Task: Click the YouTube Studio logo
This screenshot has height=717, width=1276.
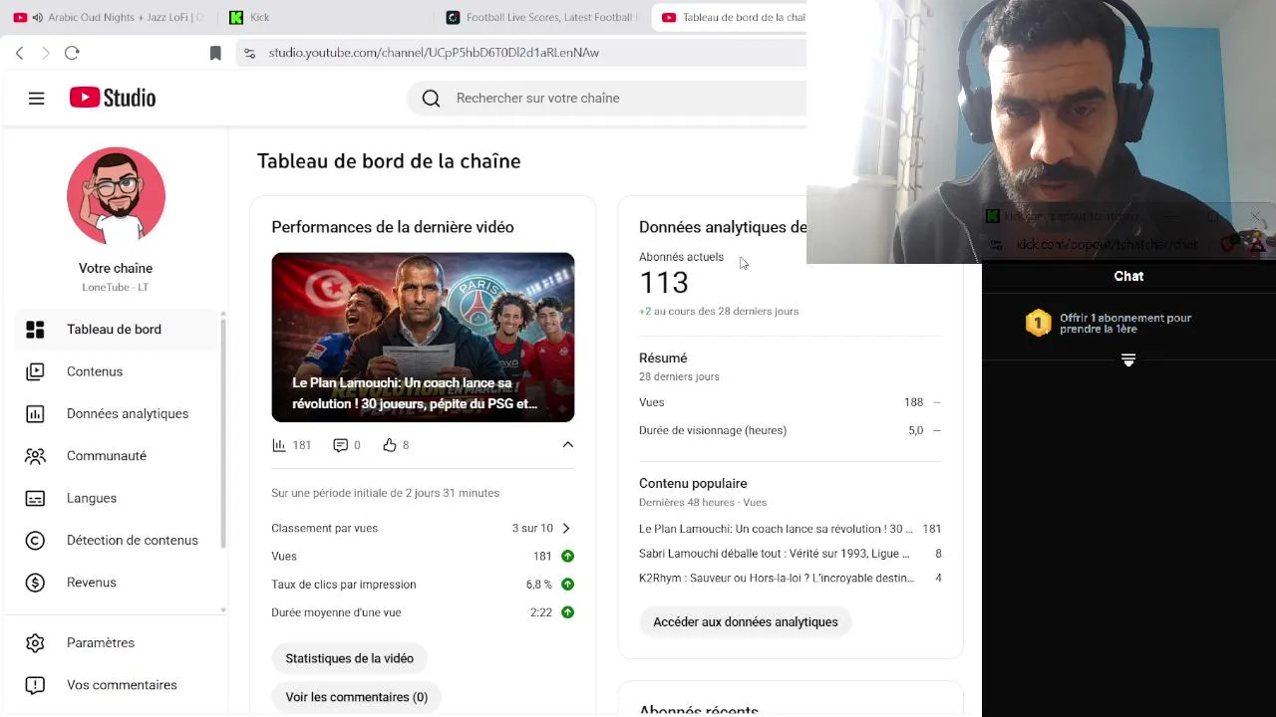Action: pyautogui.click(x=113, y=98)
